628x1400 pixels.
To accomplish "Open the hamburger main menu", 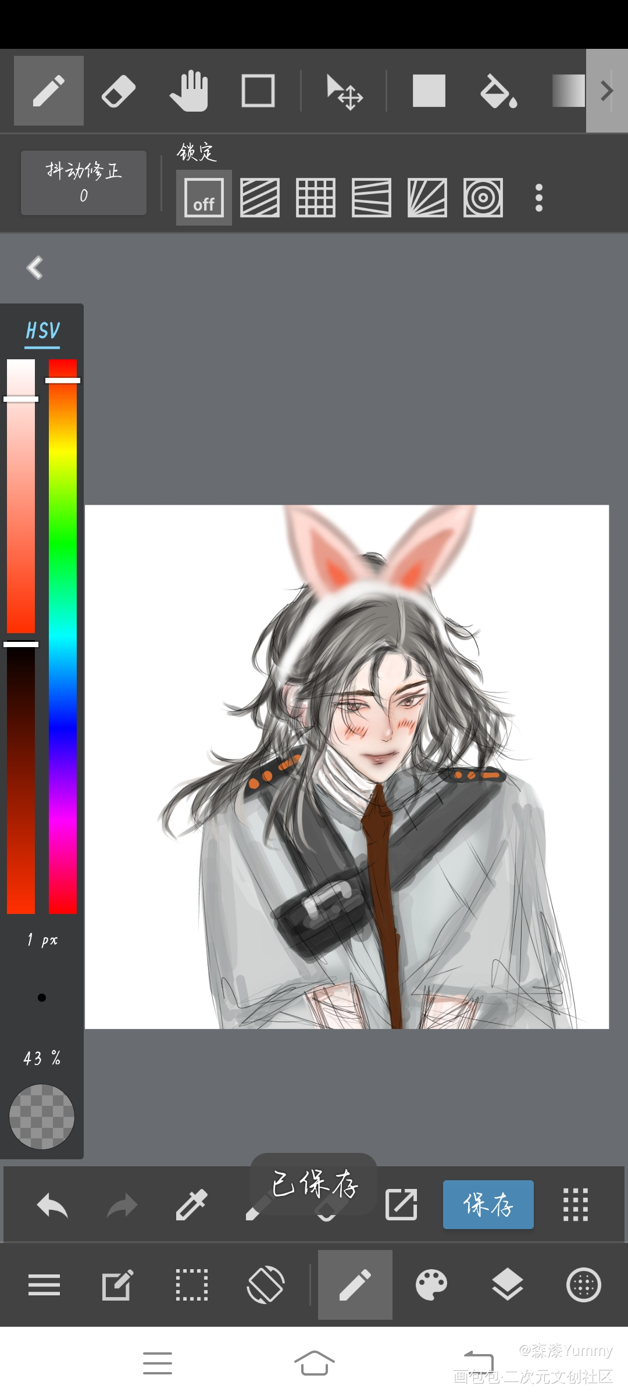I will (x=44, y=1285).
